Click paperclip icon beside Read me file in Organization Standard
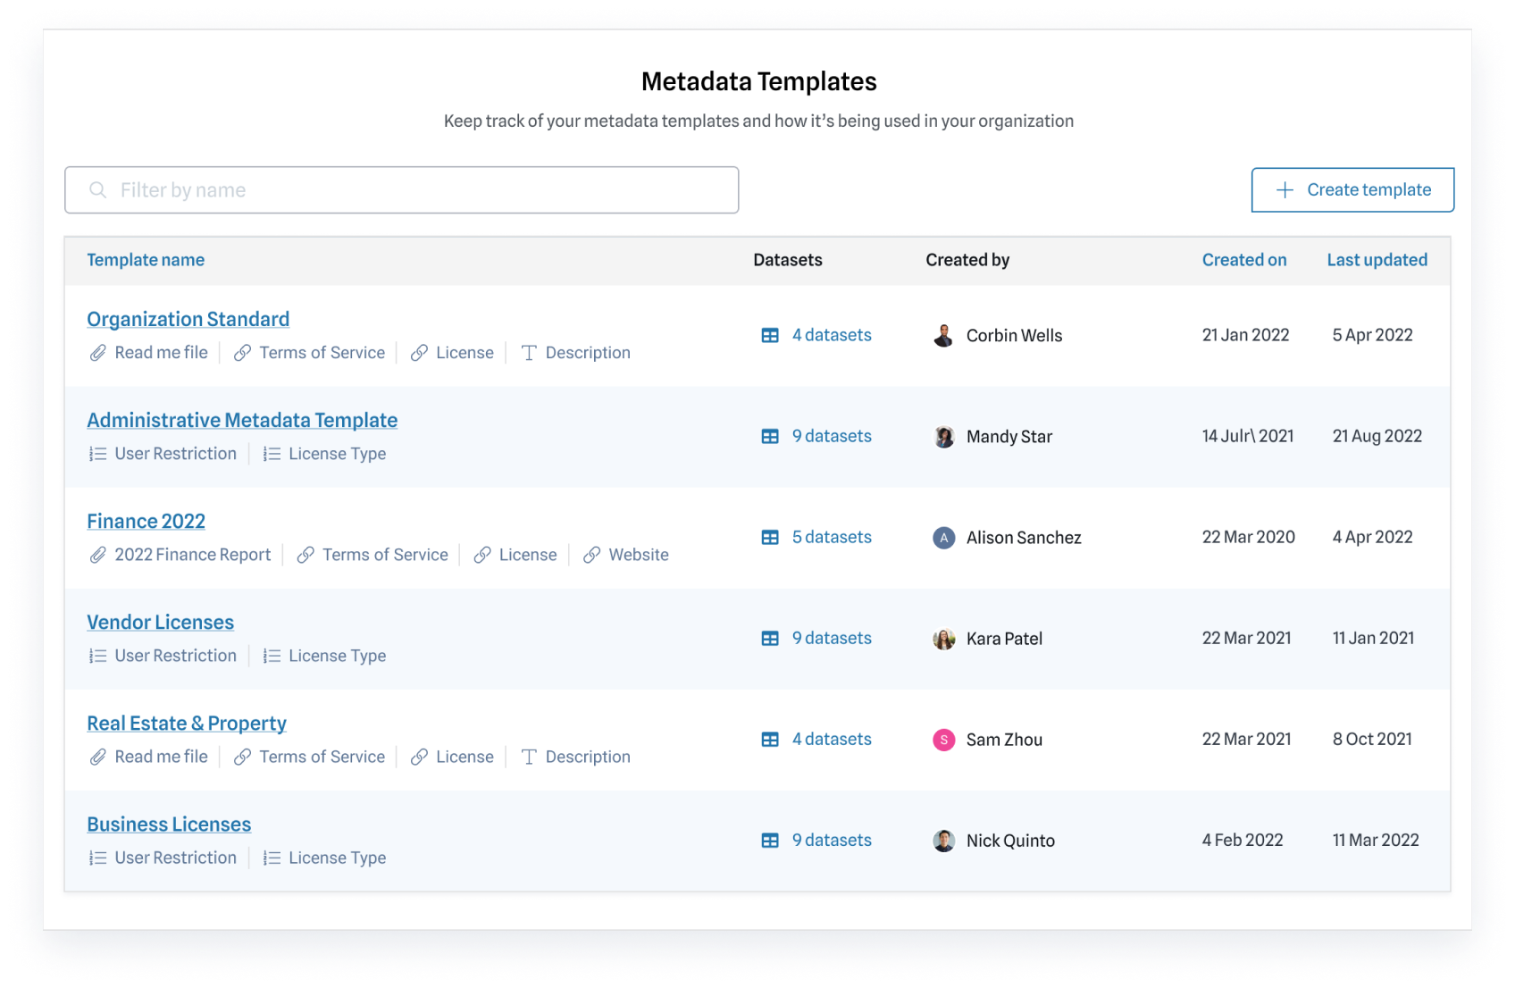 (x=98, y=353)
